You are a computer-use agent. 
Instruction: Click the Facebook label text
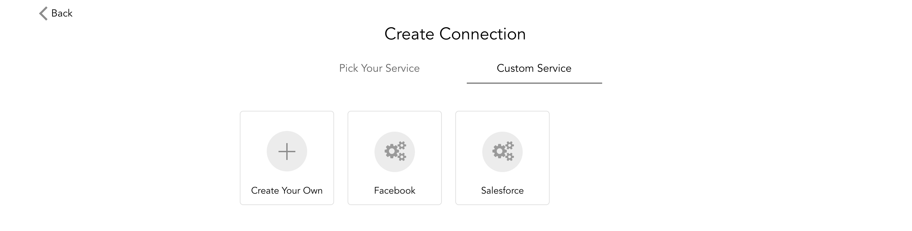(x=394, y=191)
